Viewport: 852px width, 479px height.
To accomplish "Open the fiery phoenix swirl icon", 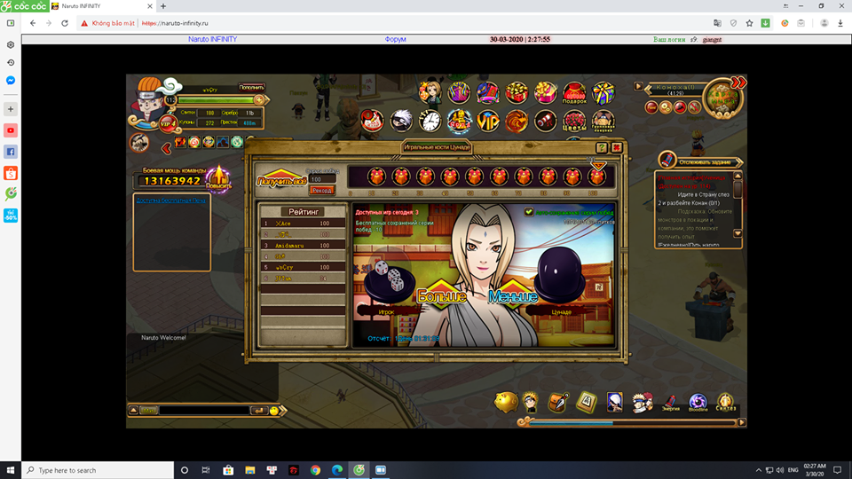I will point(517,122).
